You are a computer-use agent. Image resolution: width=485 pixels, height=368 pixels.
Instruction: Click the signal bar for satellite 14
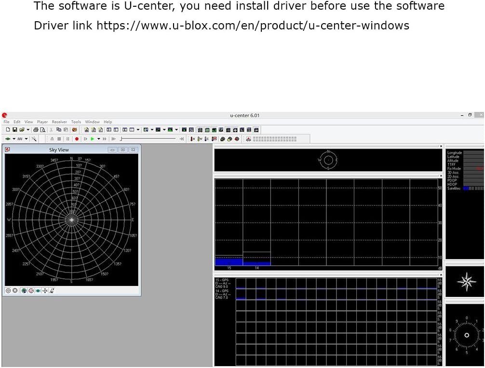(257, 264)
